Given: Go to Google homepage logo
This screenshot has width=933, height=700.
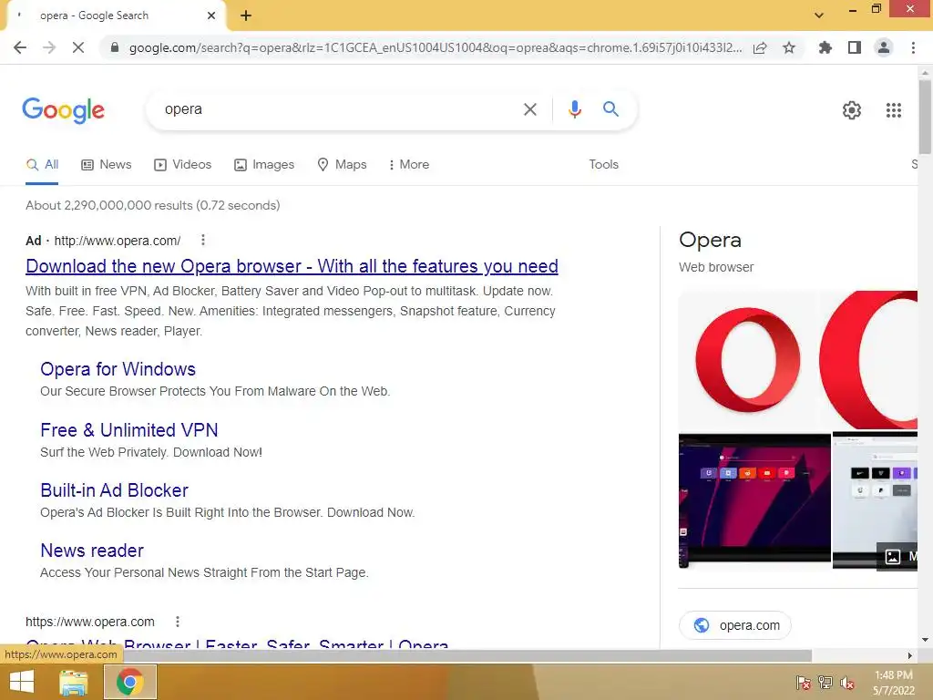Looking at the screenshot, I should (x=64, y=110).
